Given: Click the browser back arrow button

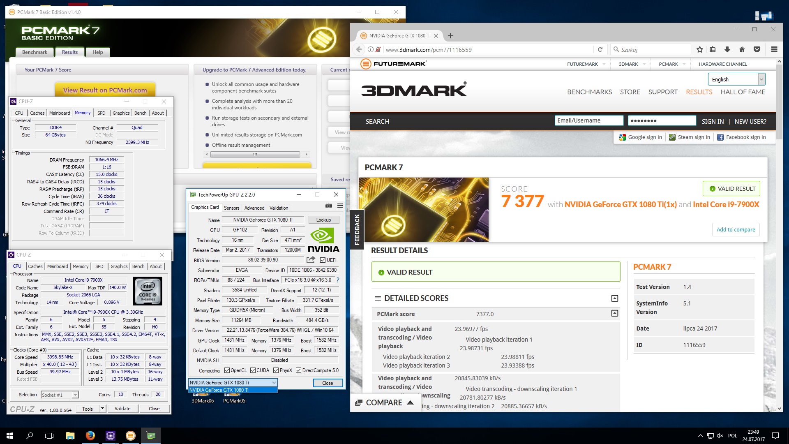Looking at the screenshot, I should pos(359,49).
